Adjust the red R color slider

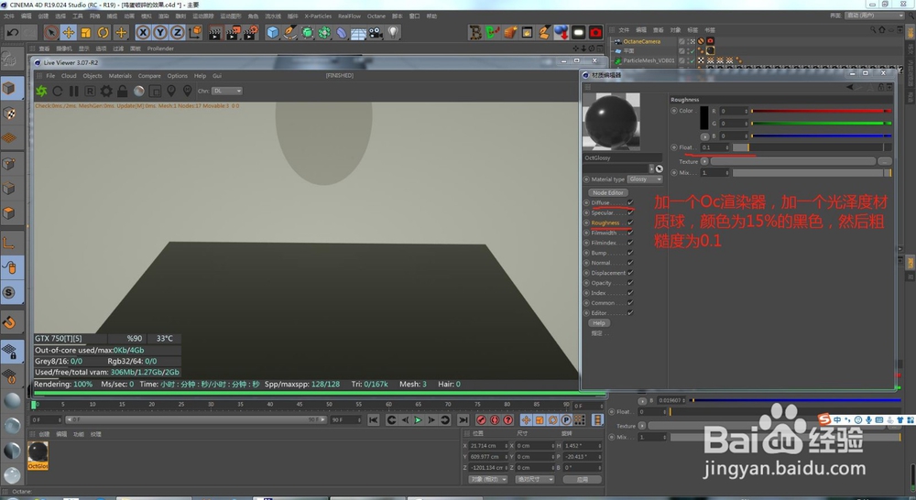tap(821, 111)
